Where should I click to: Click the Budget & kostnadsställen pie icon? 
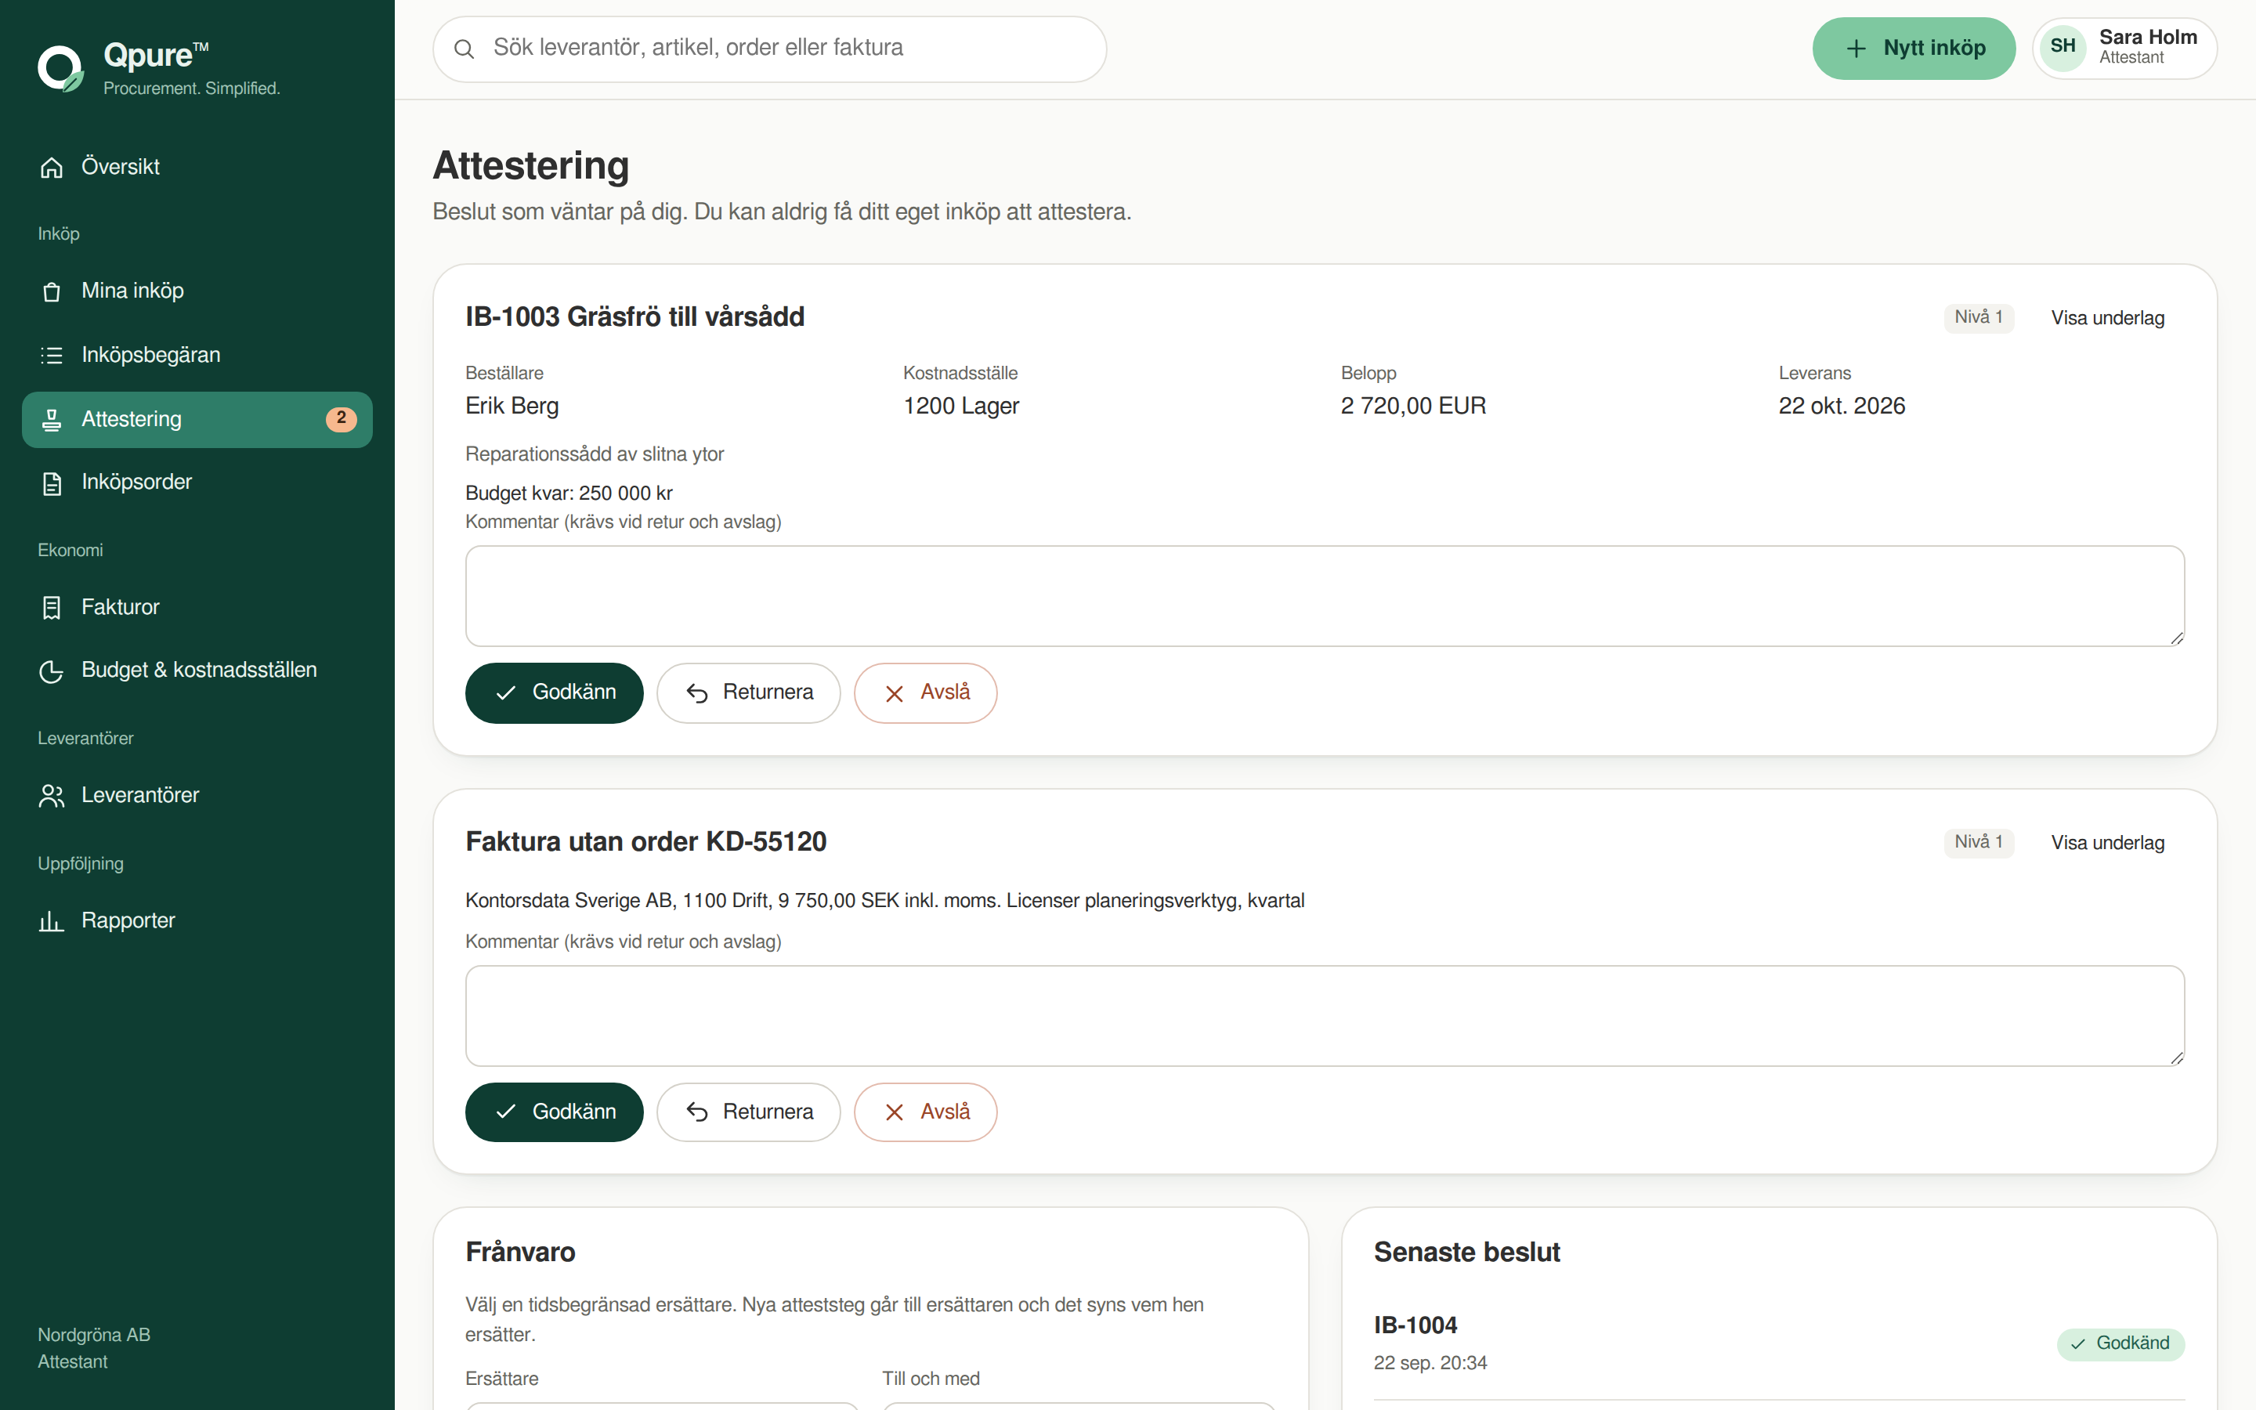point(51,671)
